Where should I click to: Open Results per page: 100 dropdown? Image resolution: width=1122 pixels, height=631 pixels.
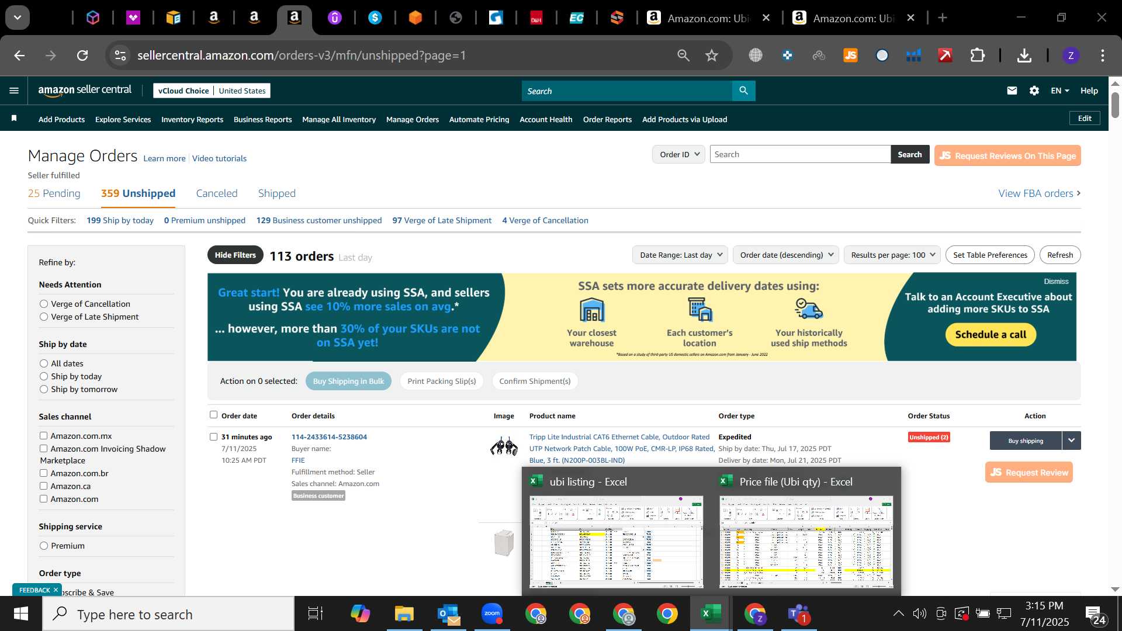coord(892,255)
